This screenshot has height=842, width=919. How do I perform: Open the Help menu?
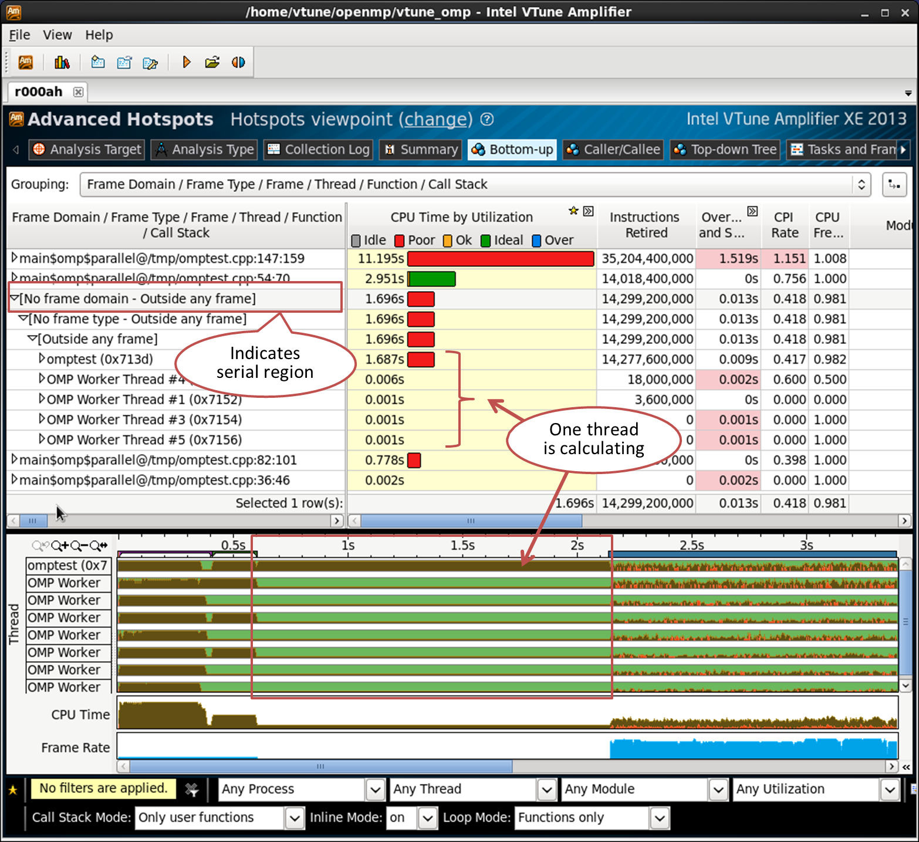(99, 35)
